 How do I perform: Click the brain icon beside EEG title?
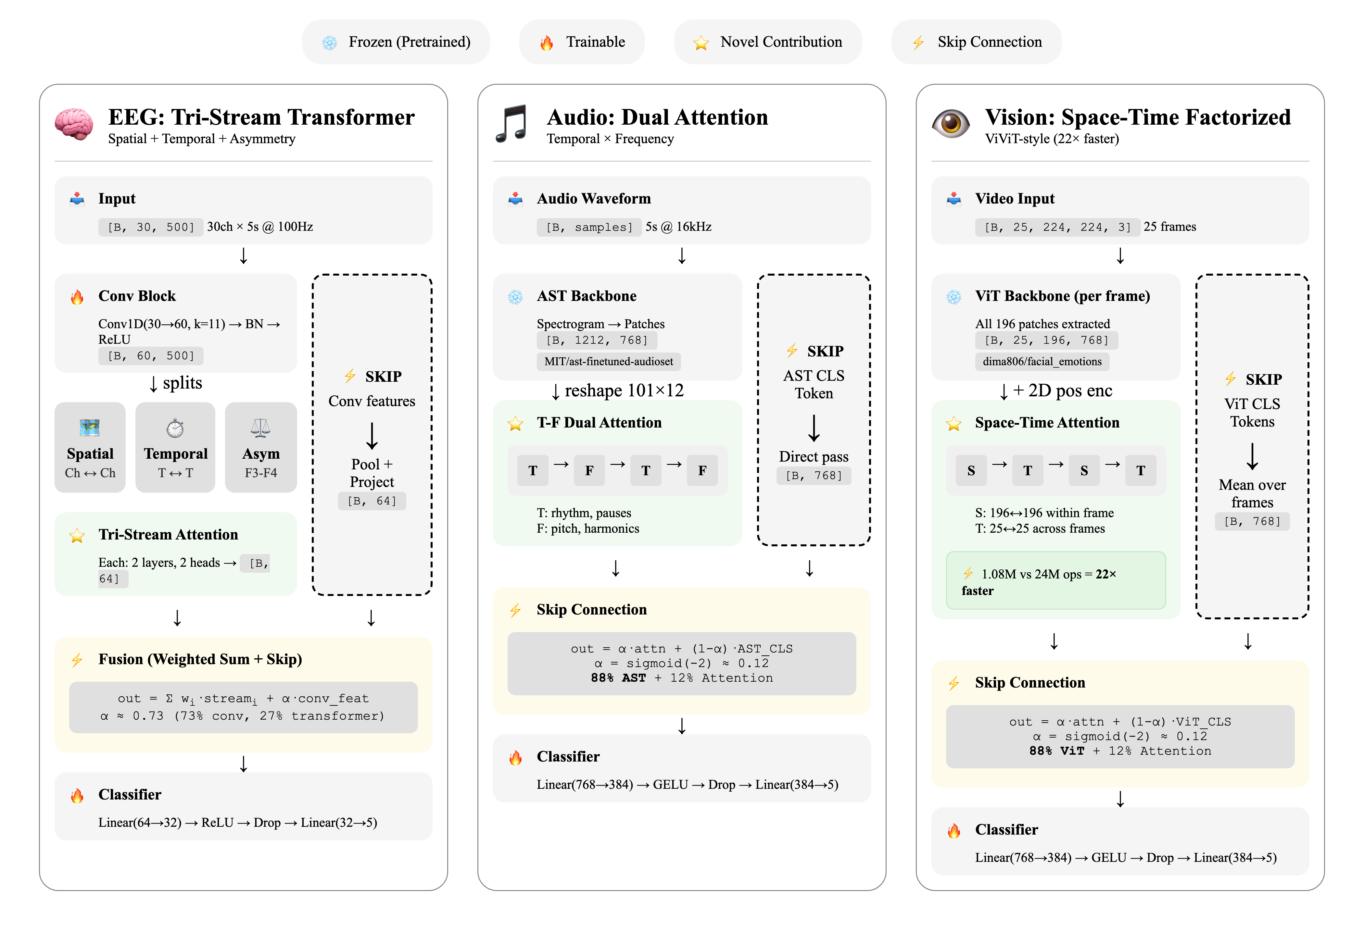tap(74, 124)
